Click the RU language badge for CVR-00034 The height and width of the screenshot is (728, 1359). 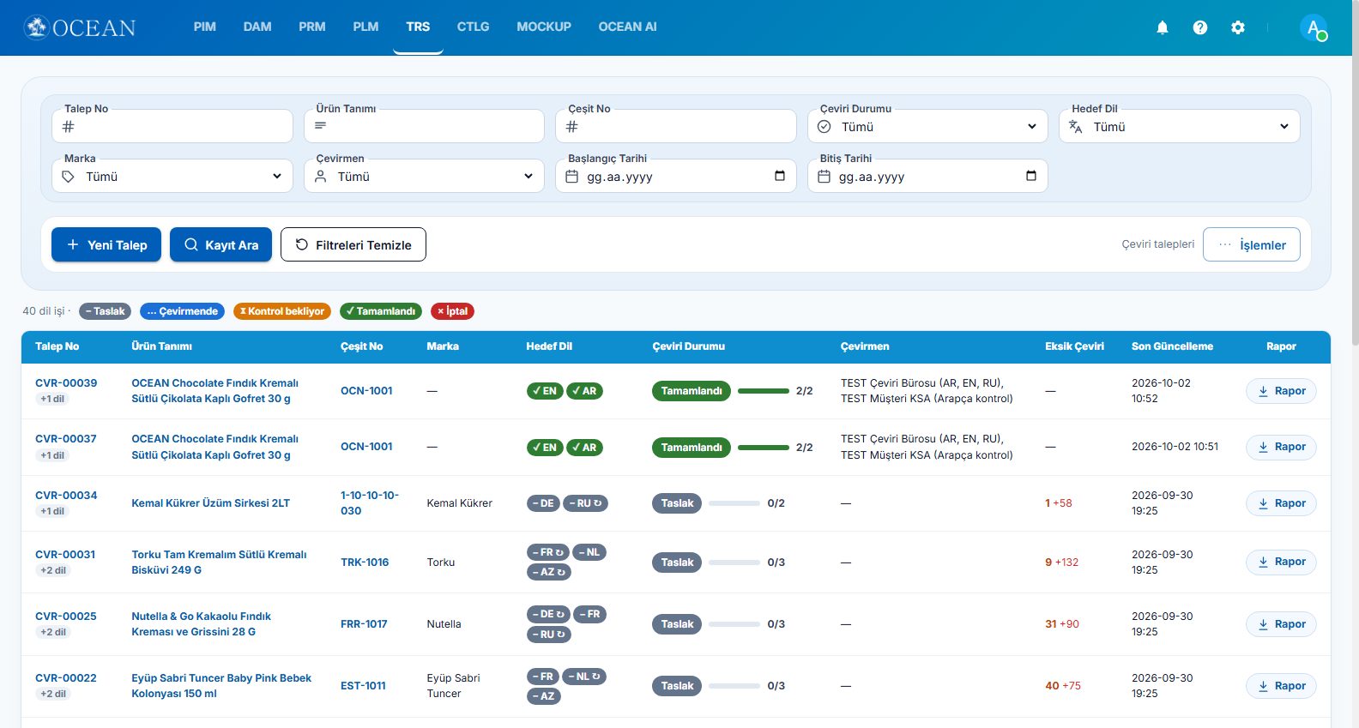tap(586, 503)
